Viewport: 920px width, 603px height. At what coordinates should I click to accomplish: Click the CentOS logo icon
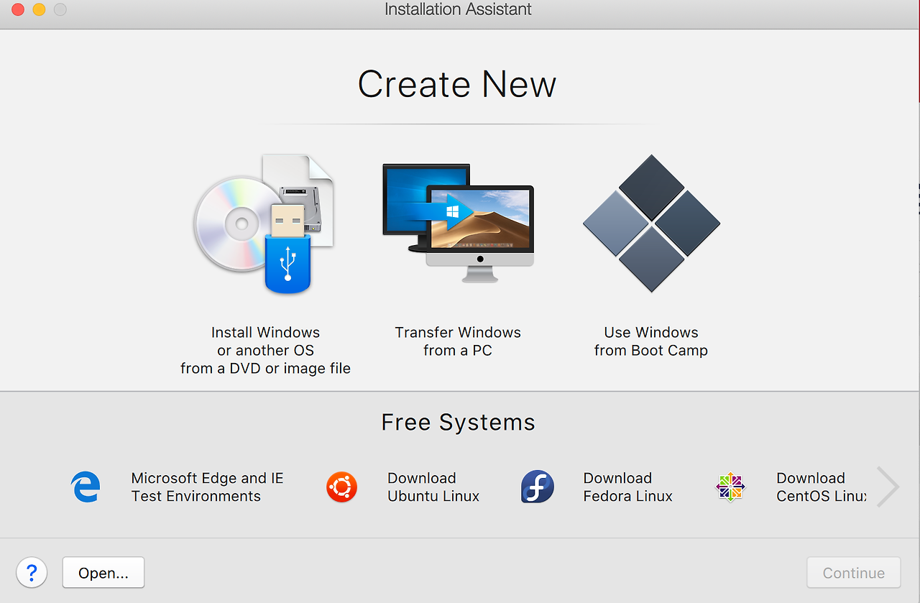[x=730, y=487]
